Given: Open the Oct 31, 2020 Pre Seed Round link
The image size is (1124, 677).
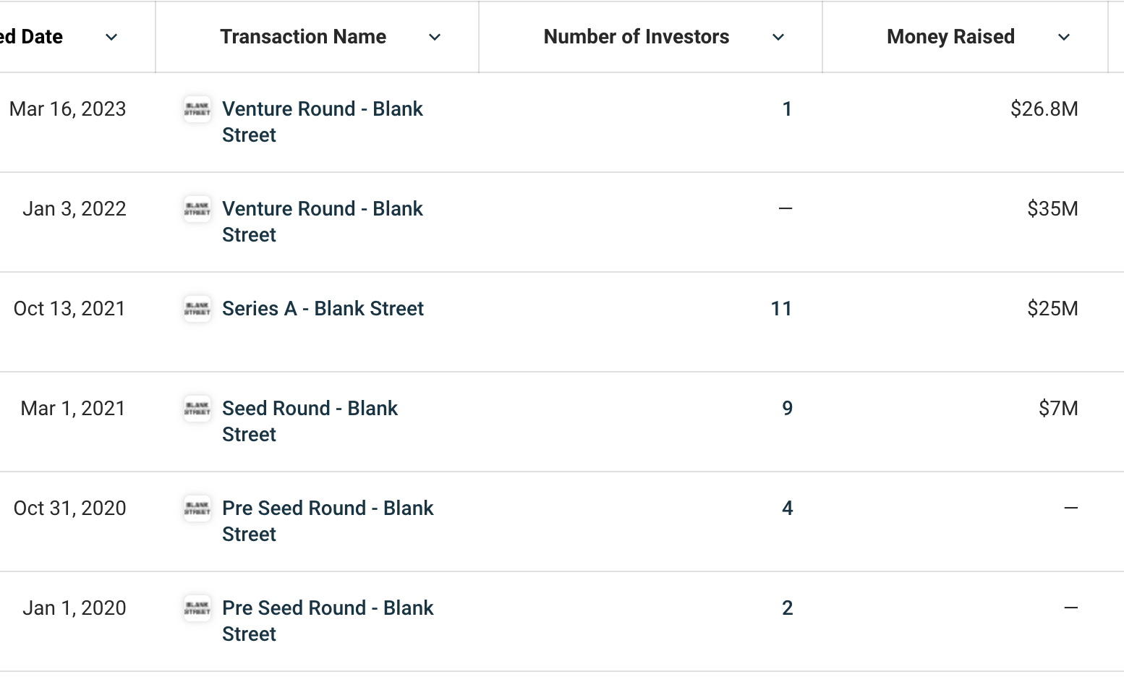Looking at the screenshot, I should pyautogui.click(x=328, y=521).
